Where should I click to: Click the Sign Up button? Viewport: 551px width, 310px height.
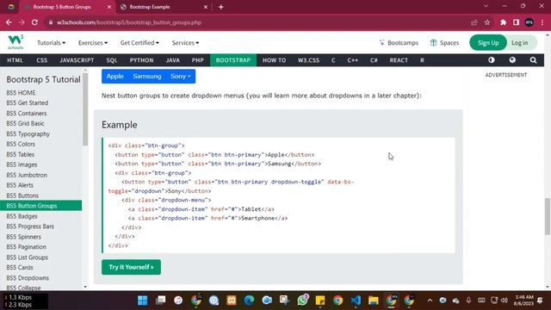[488, 42]
